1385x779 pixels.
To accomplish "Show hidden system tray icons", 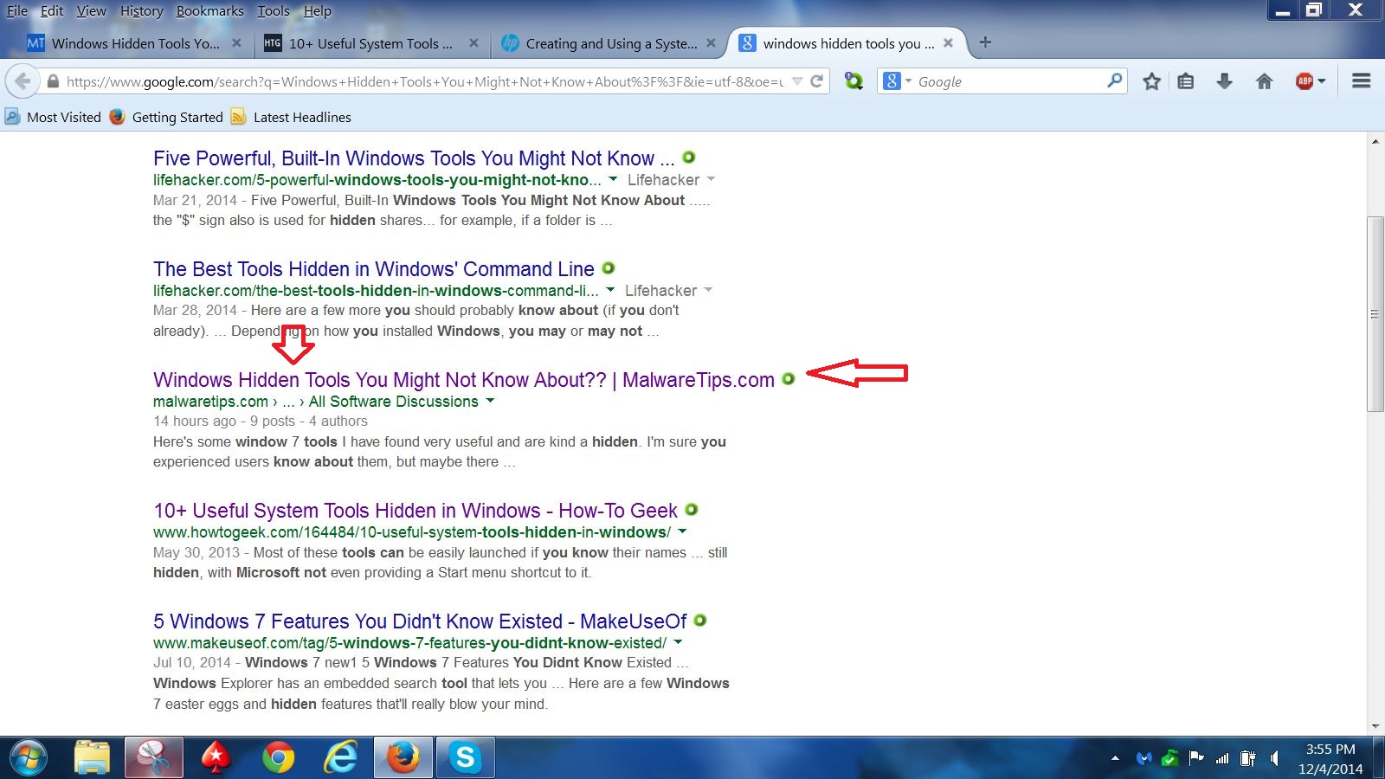I will (x=1115, y=759).
